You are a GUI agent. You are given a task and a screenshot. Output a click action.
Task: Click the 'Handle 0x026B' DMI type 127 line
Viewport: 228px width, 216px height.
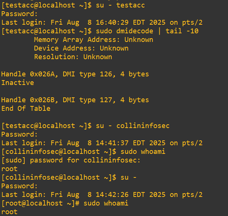[x=75, y=100]
